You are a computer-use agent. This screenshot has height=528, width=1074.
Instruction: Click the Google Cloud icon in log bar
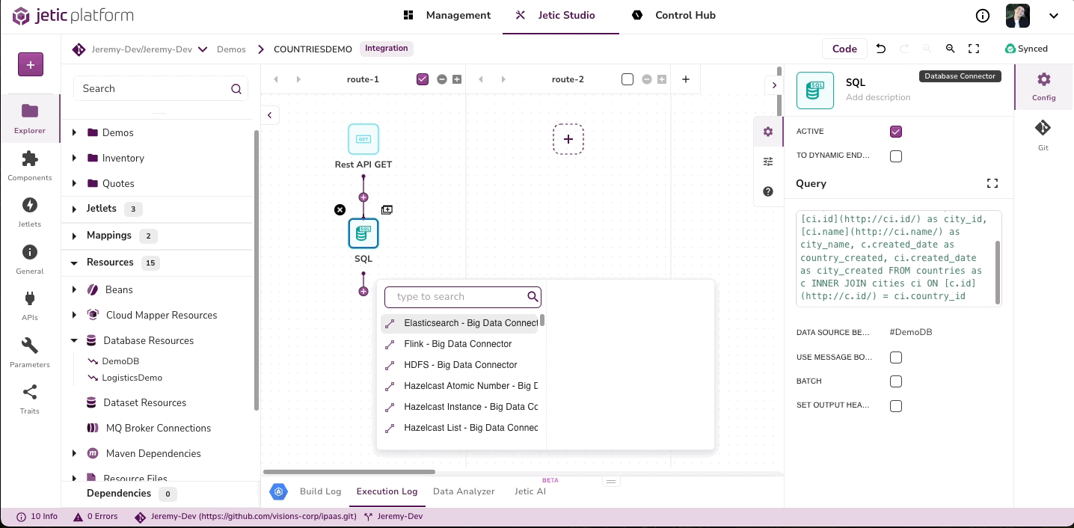pyautogui.click(x=279, y=491)
